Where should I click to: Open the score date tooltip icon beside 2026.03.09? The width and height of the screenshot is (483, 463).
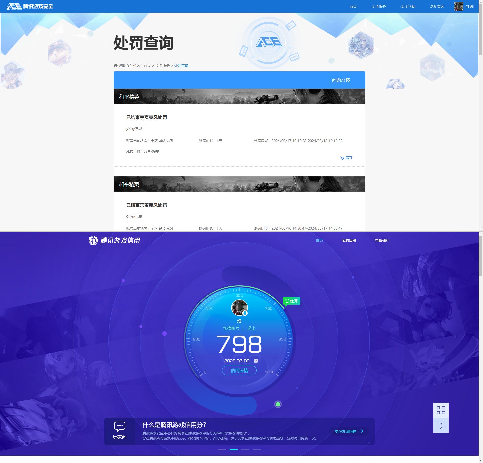pos(256,361)
